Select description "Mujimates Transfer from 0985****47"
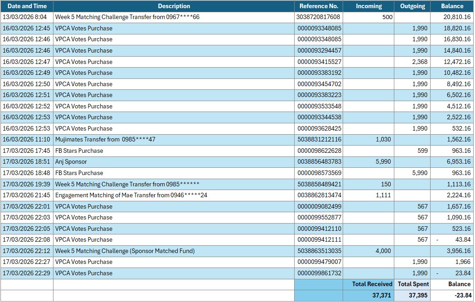475x302 pixels. point(105,140)
